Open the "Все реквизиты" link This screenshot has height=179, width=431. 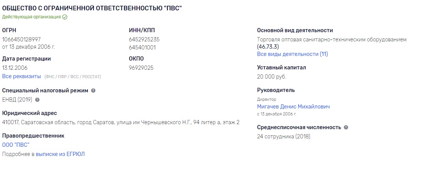[x=21, y=76]
